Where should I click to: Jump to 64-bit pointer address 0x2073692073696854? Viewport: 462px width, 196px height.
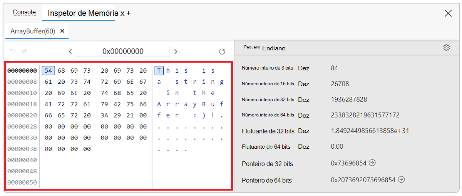(402, 179)
